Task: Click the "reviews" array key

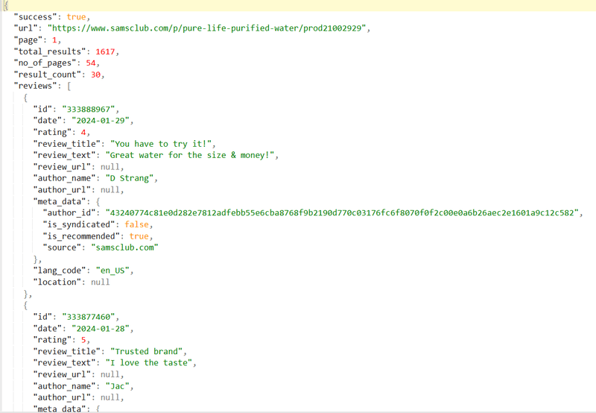Action: [35, 86]
